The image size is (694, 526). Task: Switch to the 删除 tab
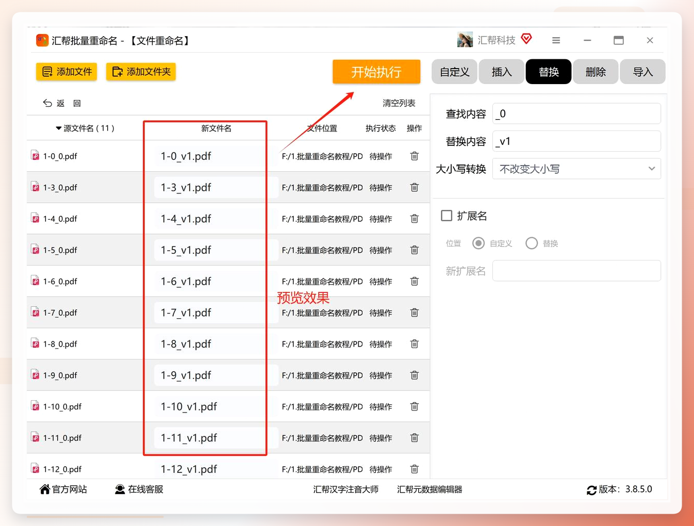coord(596,72)
